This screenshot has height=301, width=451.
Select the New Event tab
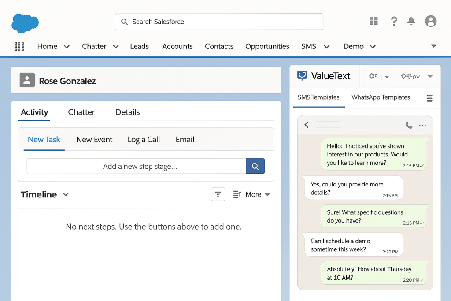(x=94, y=140)
